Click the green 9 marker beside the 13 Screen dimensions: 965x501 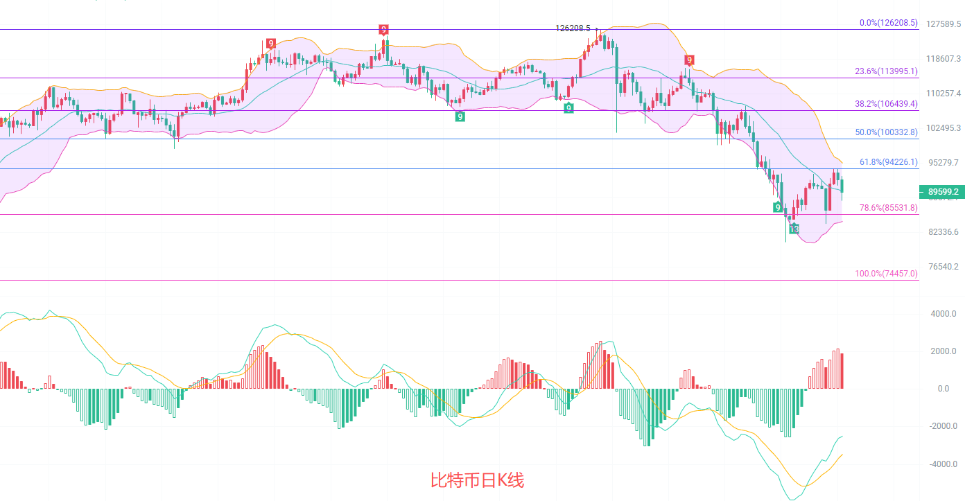[778, 207]
